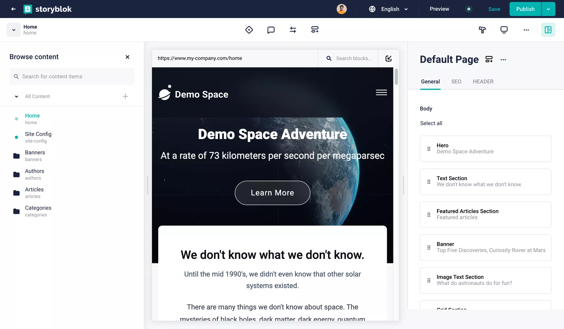Expand the Publish button dropdown arrow
The image size is (564, 329).
548,9
